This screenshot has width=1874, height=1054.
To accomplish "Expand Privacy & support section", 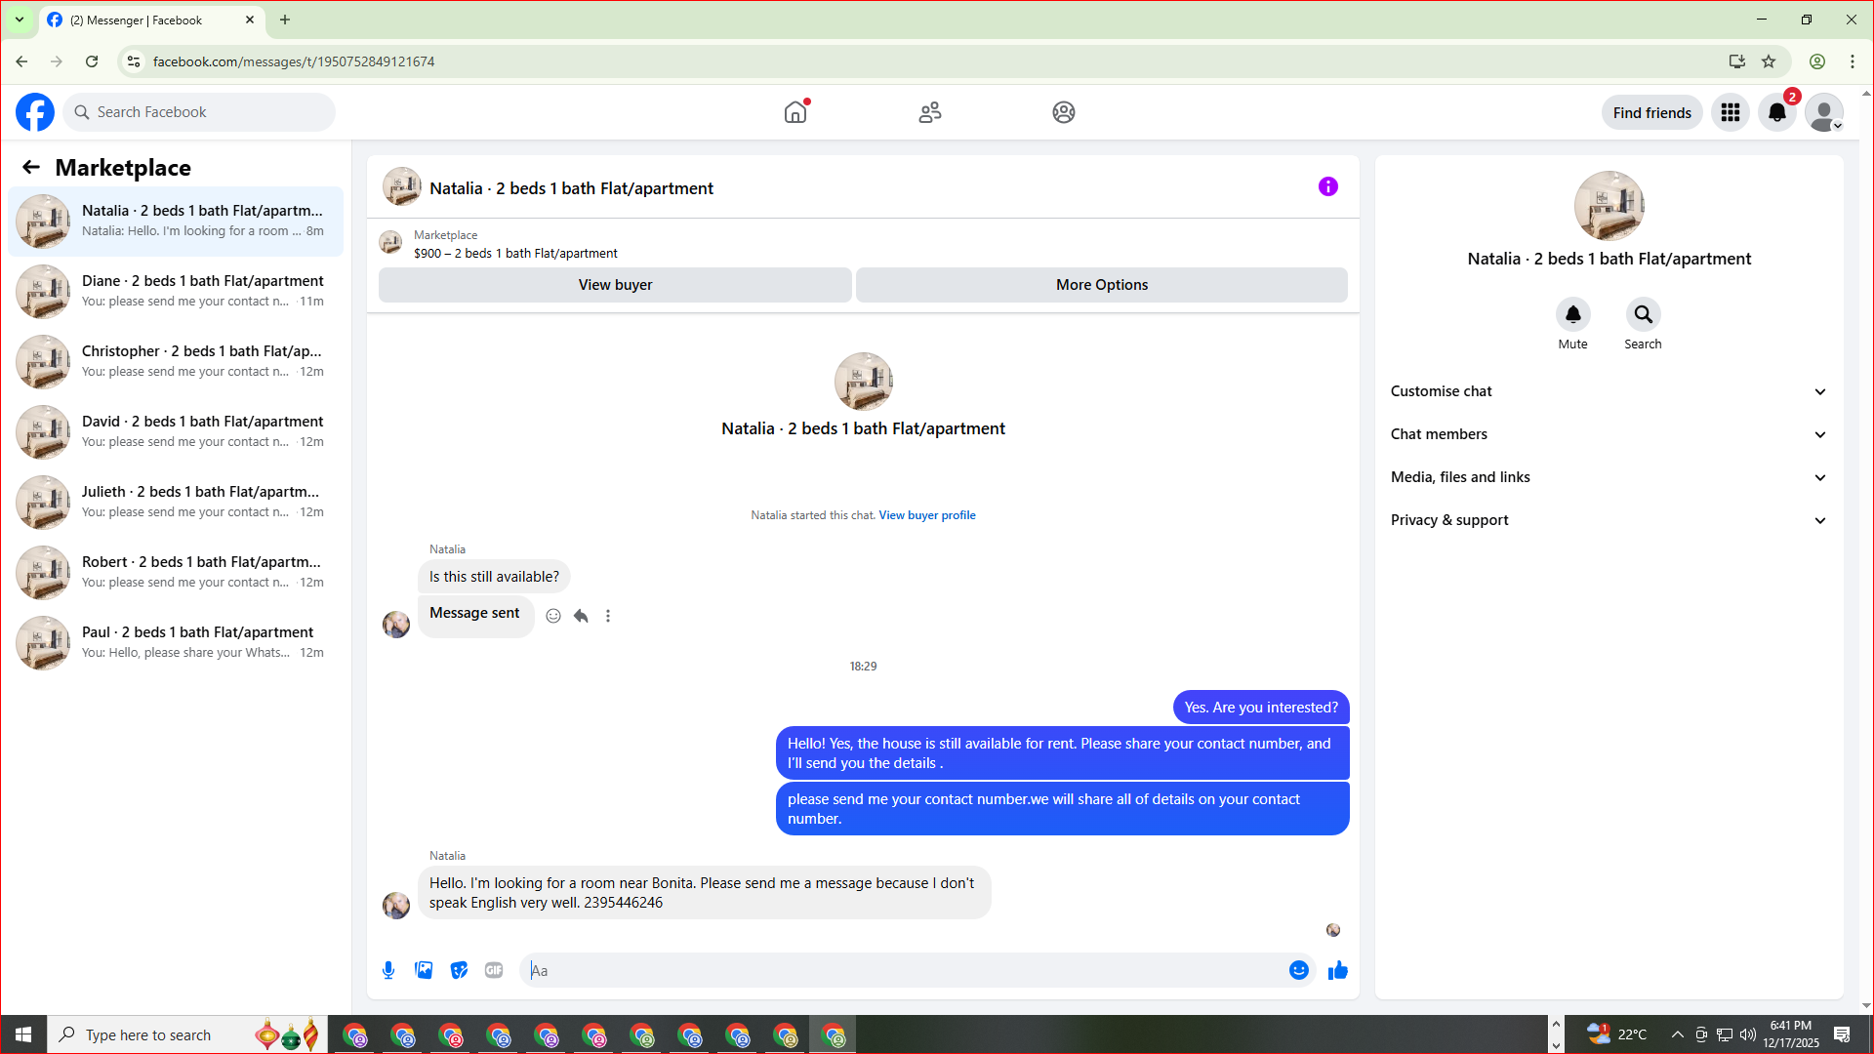I will pos(1609,520).
